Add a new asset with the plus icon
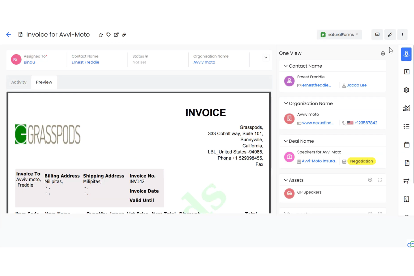The image size is (414, 276). tap(370, 180)
